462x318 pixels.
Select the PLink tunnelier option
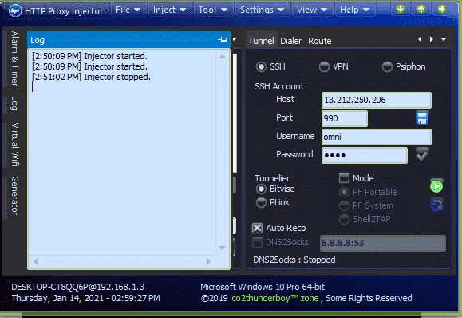pos(262,202)
